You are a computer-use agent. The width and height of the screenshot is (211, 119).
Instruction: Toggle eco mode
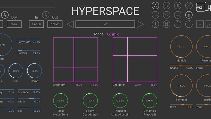[155, 15]
